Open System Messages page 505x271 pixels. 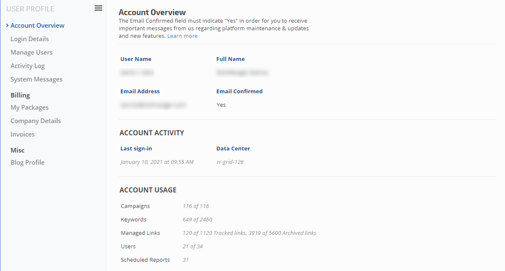[36, 79]
